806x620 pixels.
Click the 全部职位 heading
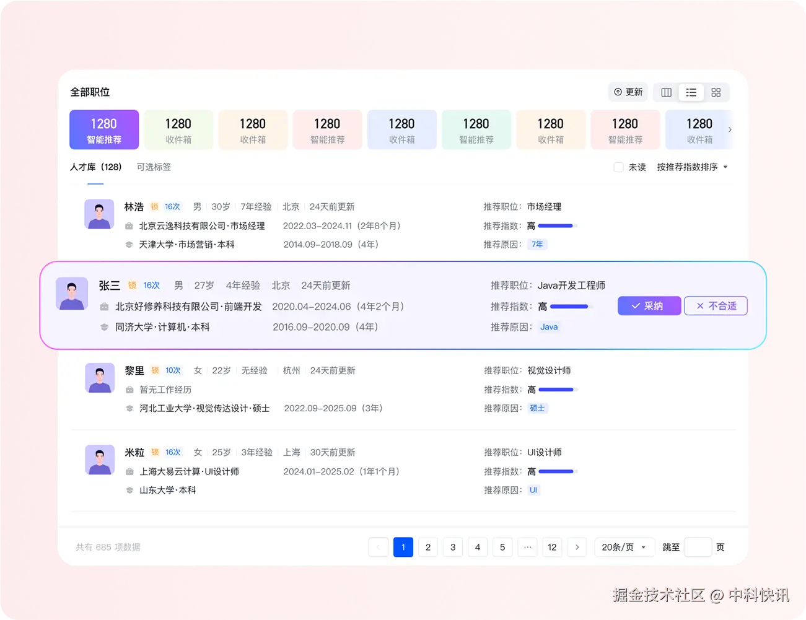click(90, 92)
